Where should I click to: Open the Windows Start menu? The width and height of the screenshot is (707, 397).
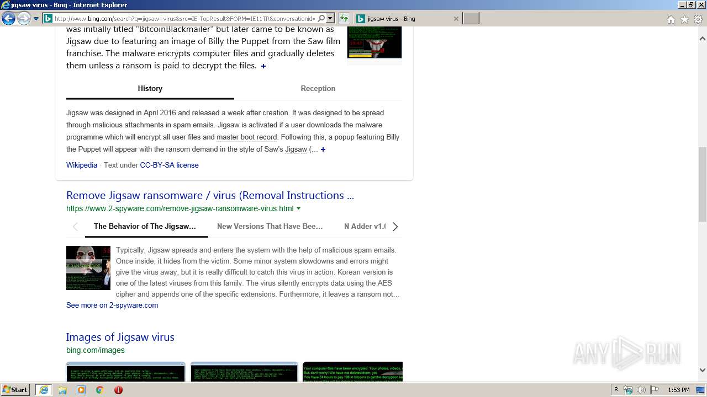point(15,390)
